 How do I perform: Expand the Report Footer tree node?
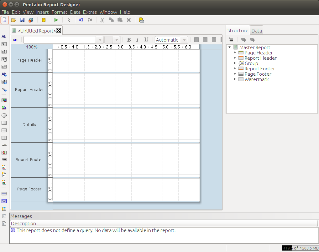tap(235, 68)
